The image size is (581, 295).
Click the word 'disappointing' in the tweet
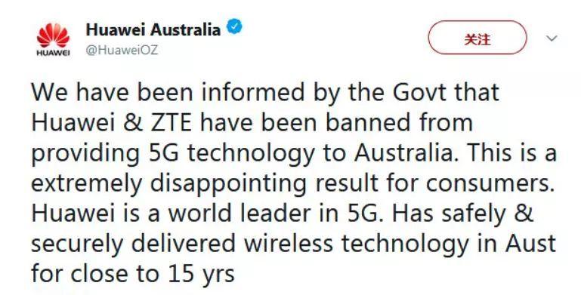pyautogui.click(x=228, y=184)
